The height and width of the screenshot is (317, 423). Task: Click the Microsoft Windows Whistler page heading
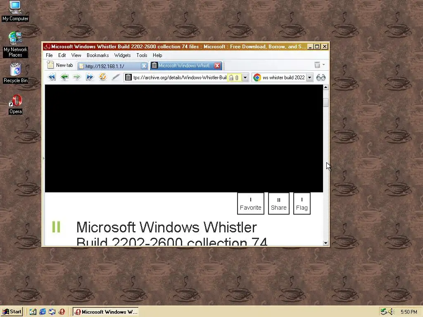[x=172, y=234]
